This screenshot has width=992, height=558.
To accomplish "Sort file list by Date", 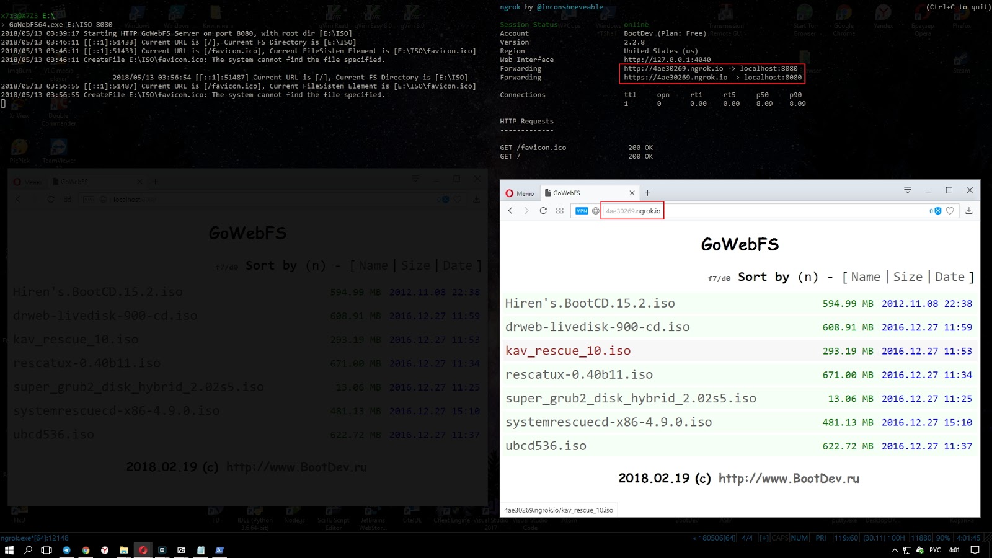I will (950, 277).
